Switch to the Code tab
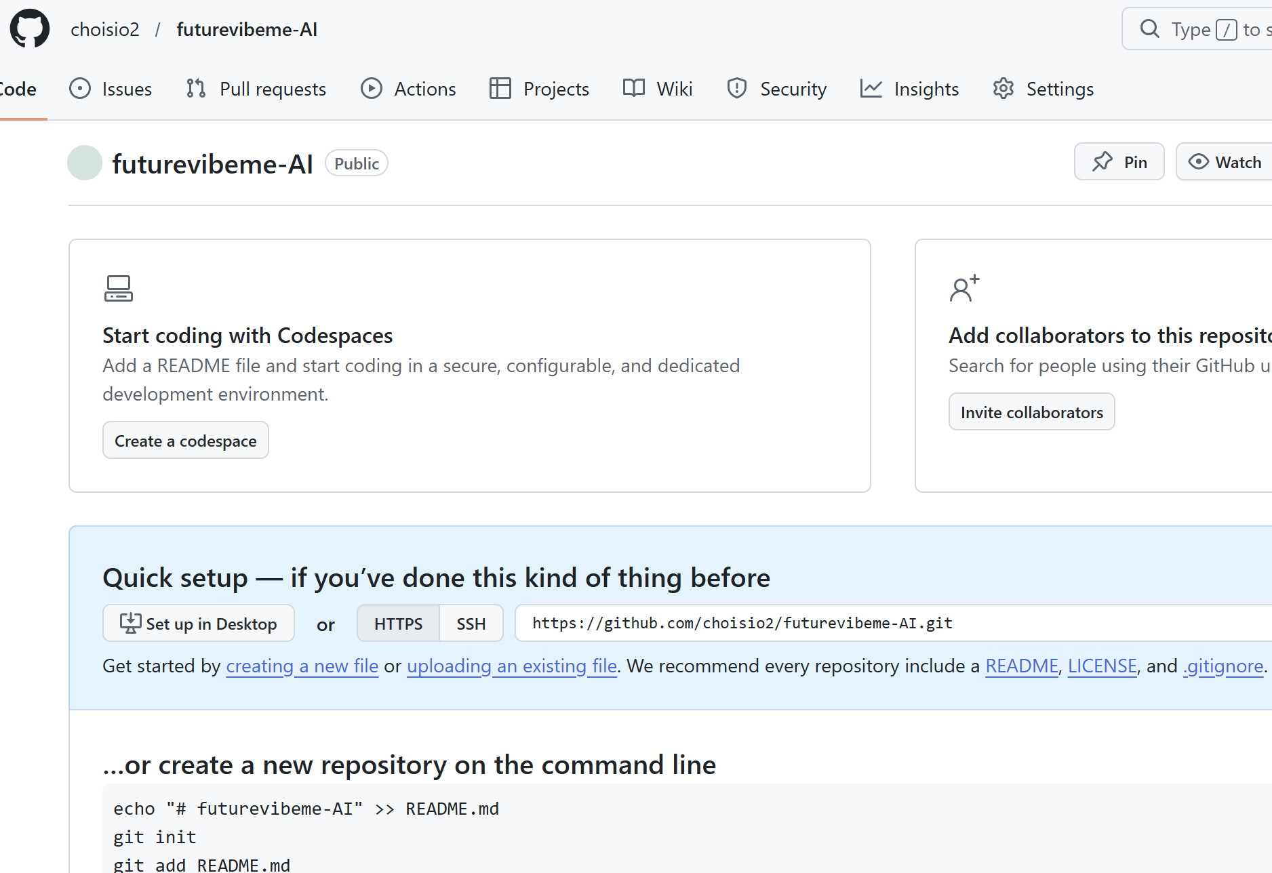This screenshot has height=873, width=1272. tap(18, 89)
